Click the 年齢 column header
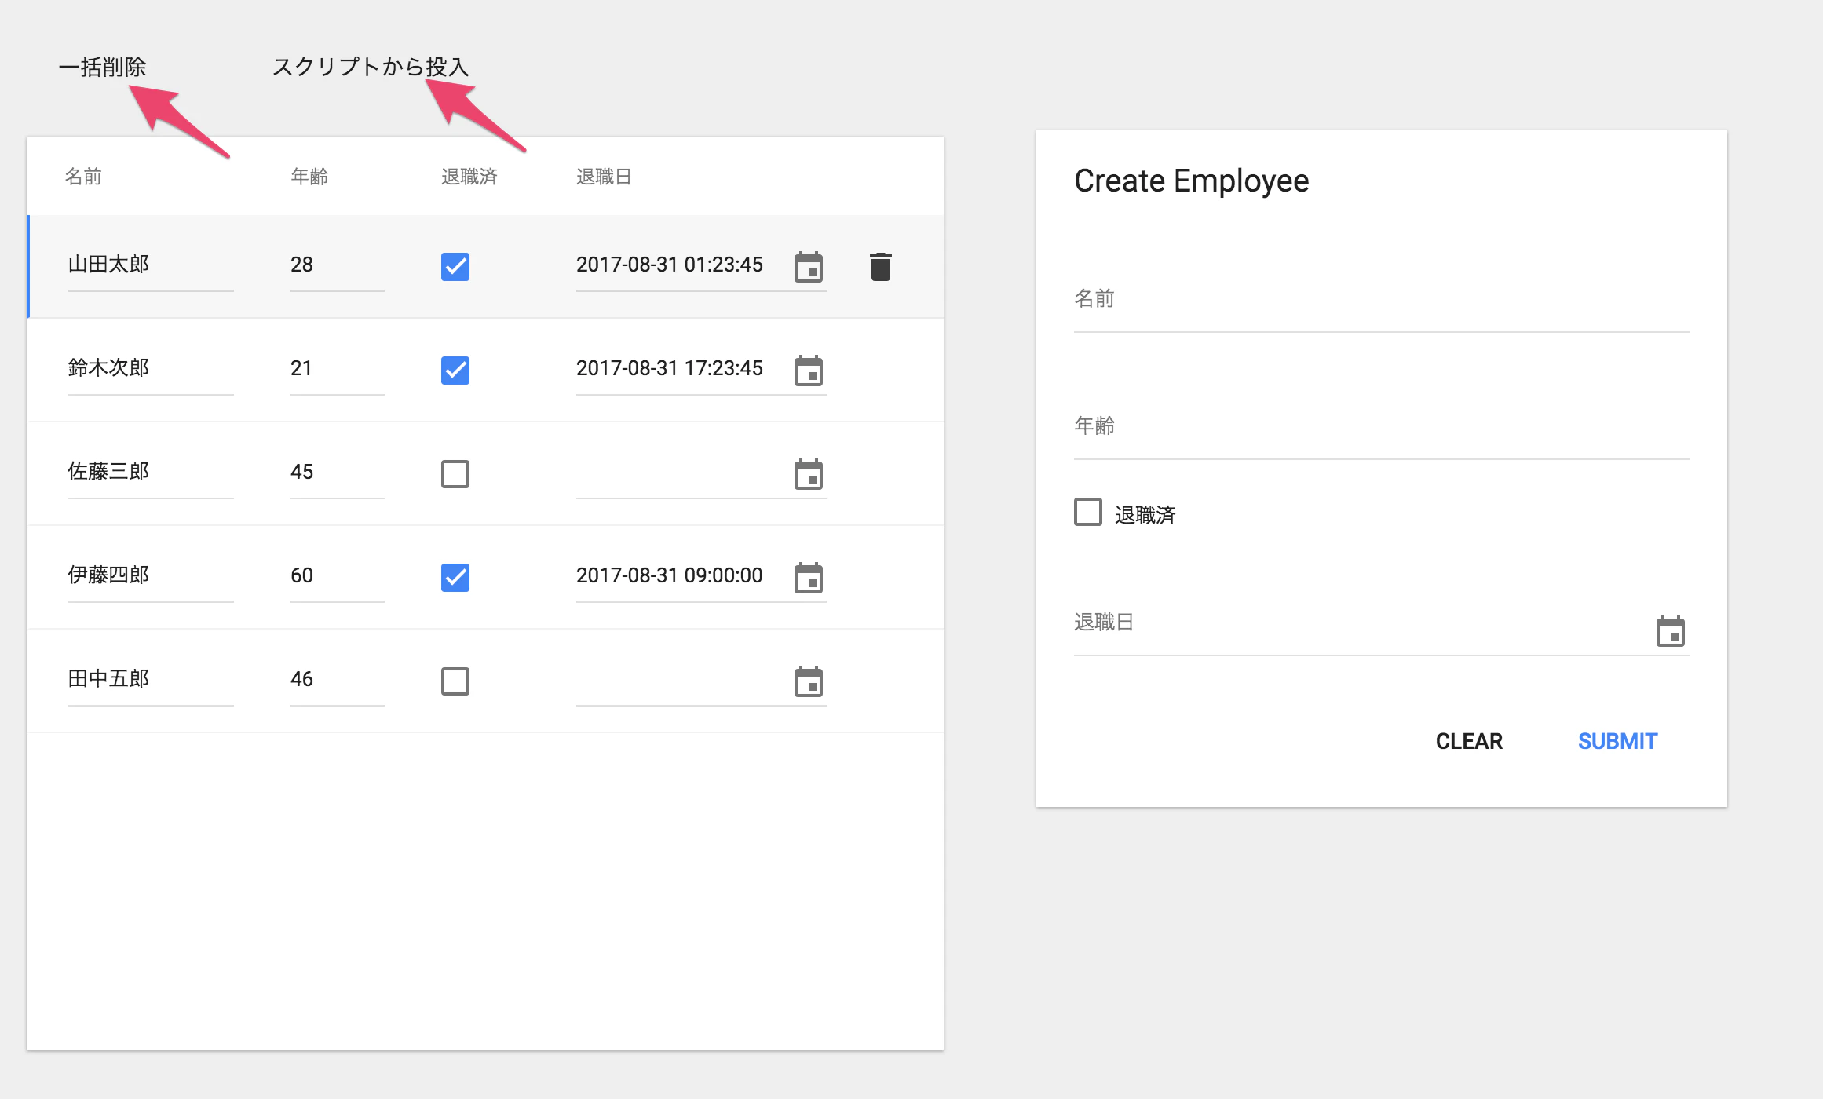The image size is (1823, 1099). 309,177
